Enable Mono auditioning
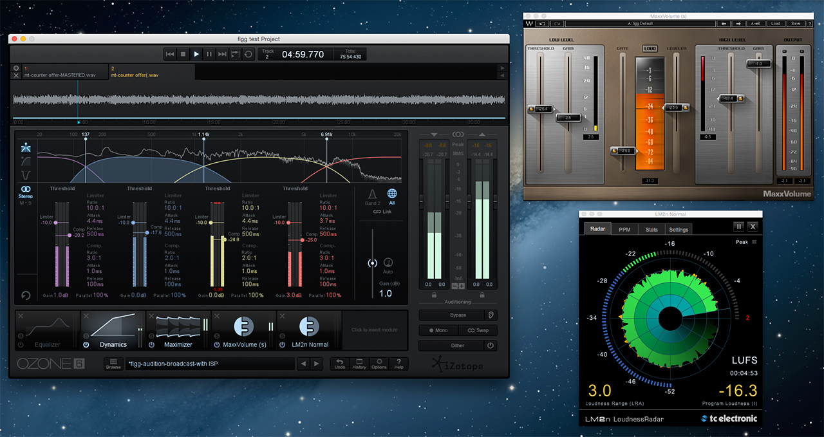Screen dimensions: 824x437 point(438,330)
